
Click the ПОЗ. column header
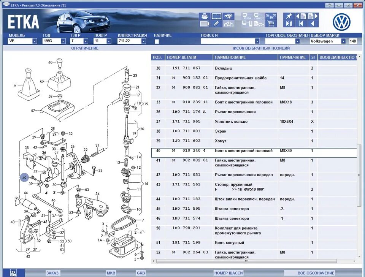(x=157, y=57)
